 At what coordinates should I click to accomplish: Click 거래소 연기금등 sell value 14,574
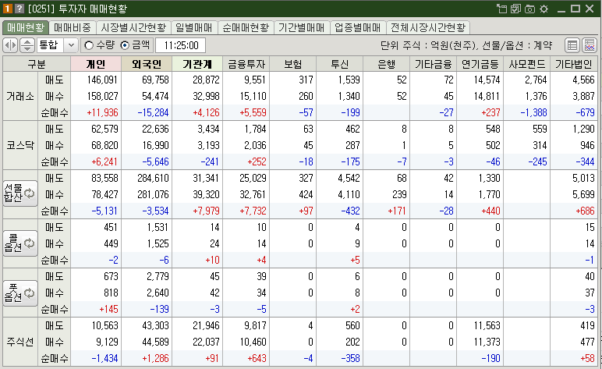[x=487, y=80]
